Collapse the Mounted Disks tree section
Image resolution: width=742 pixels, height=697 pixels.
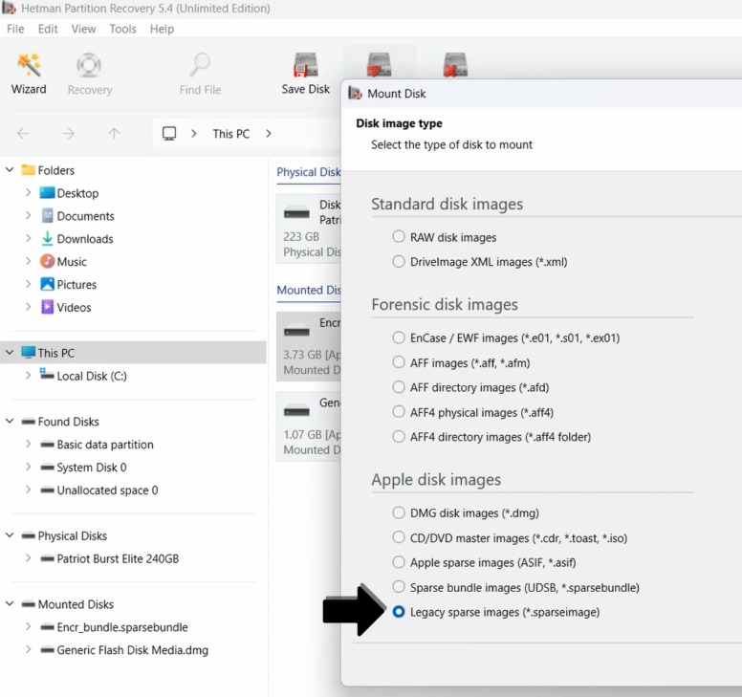click(x=10, y=604)
